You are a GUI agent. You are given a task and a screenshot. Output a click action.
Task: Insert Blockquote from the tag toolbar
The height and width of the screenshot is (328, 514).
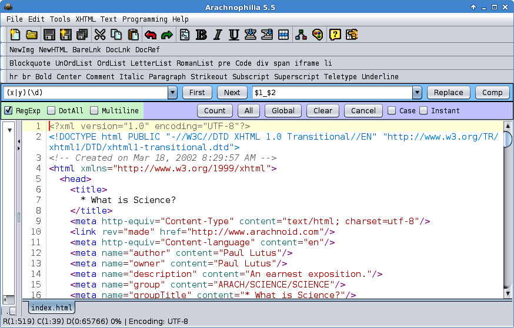pyautogui.click(x=30, y=63)
